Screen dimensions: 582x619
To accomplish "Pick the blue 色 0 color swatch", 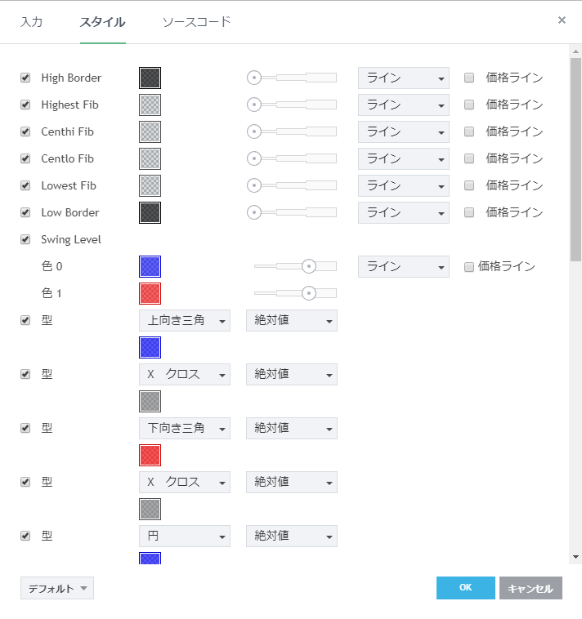I will [x=150, y=266].
